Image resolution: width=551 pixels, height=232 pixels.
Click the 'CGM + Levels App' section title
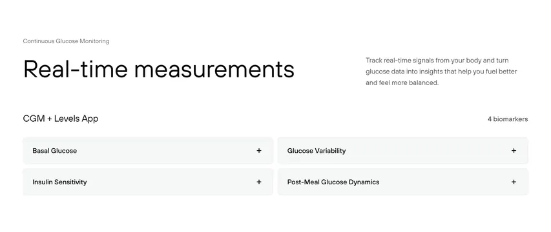[x=61, y=119]
